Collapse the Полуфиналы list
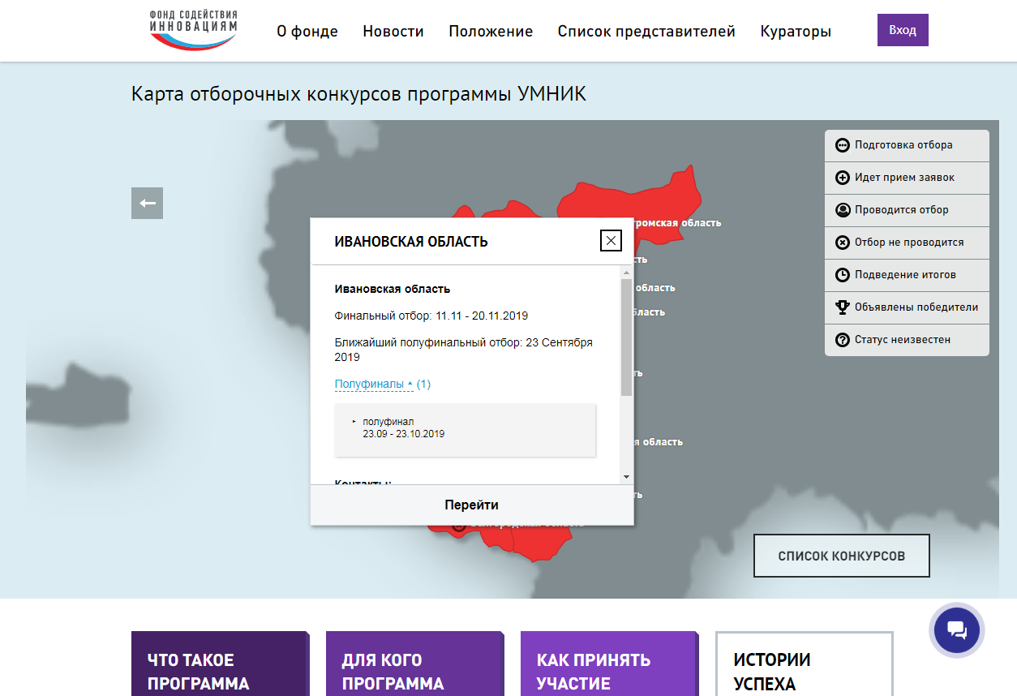 (x=374, y=384)
